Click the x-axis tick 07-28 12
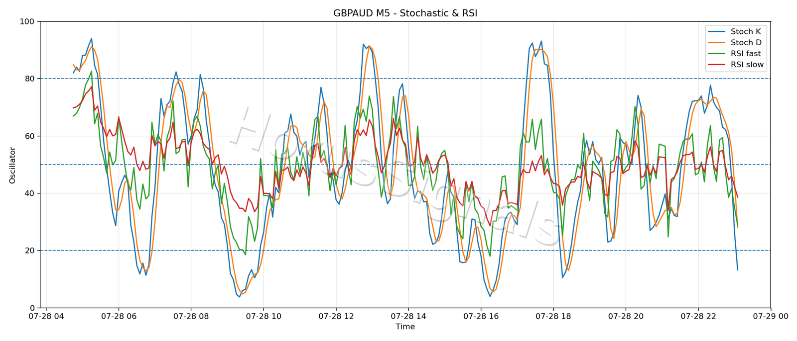Viewport: 797px width, 341px height. click(x=336, y=316)
